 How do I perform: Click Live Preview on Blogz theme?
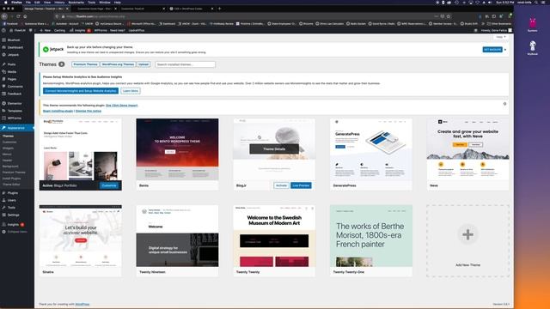point(301,185)
